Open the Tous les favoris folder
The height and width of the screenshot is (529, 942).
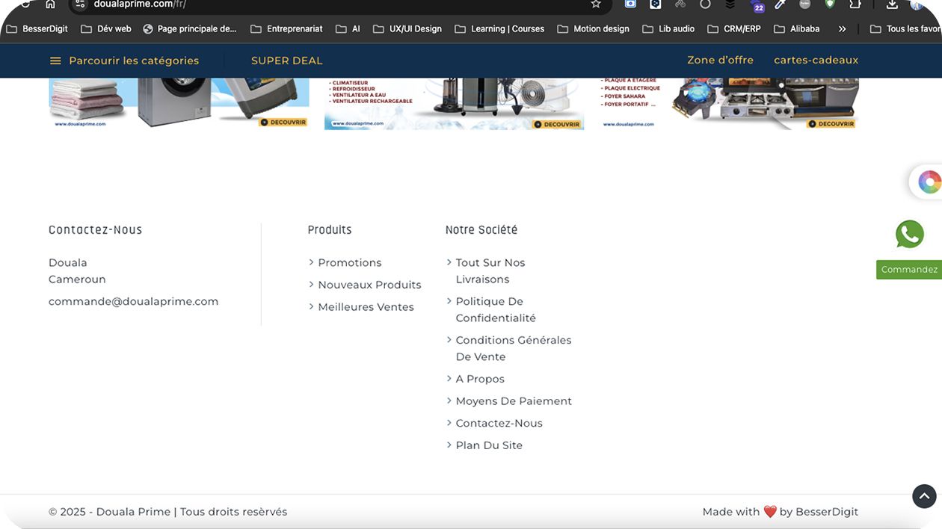coord(905,29)
